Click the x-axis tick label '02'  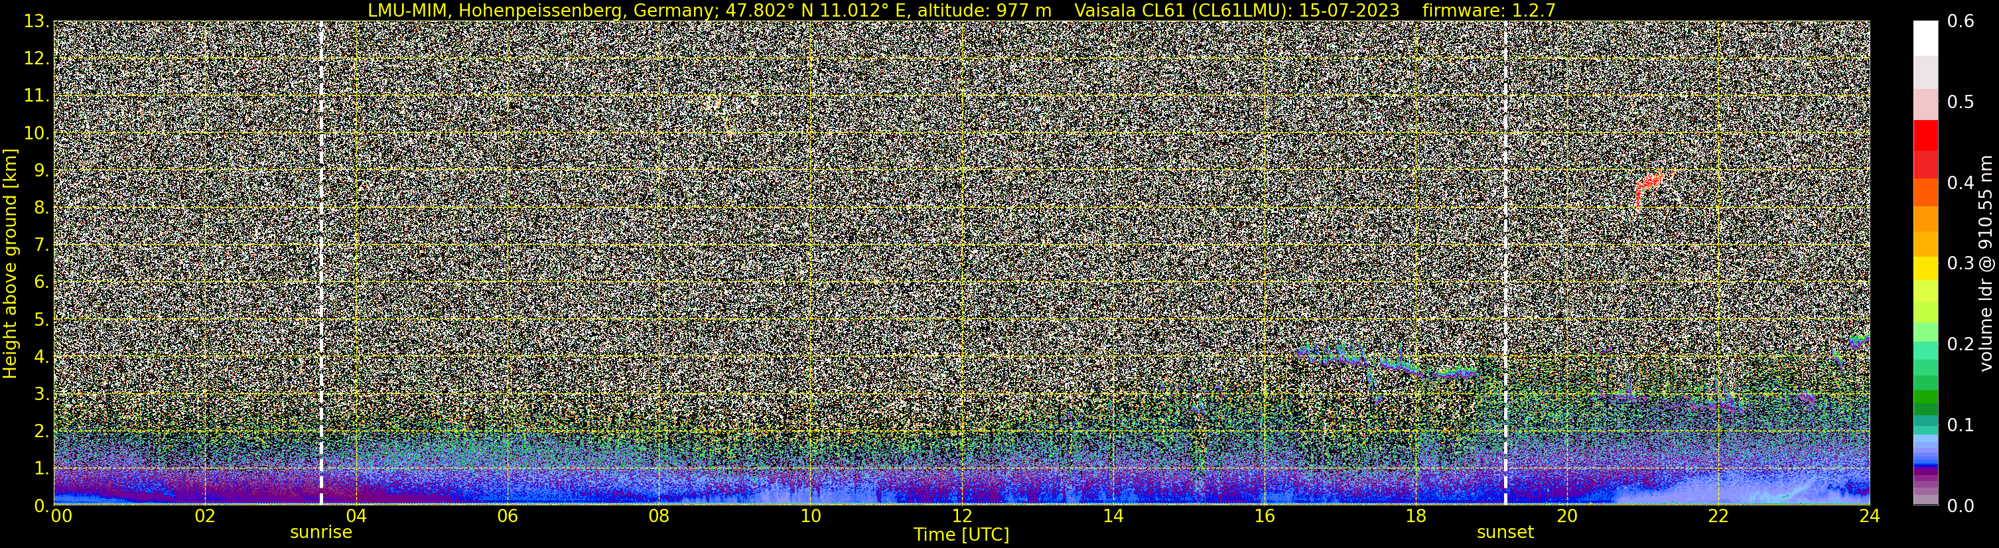pos(204,516)
